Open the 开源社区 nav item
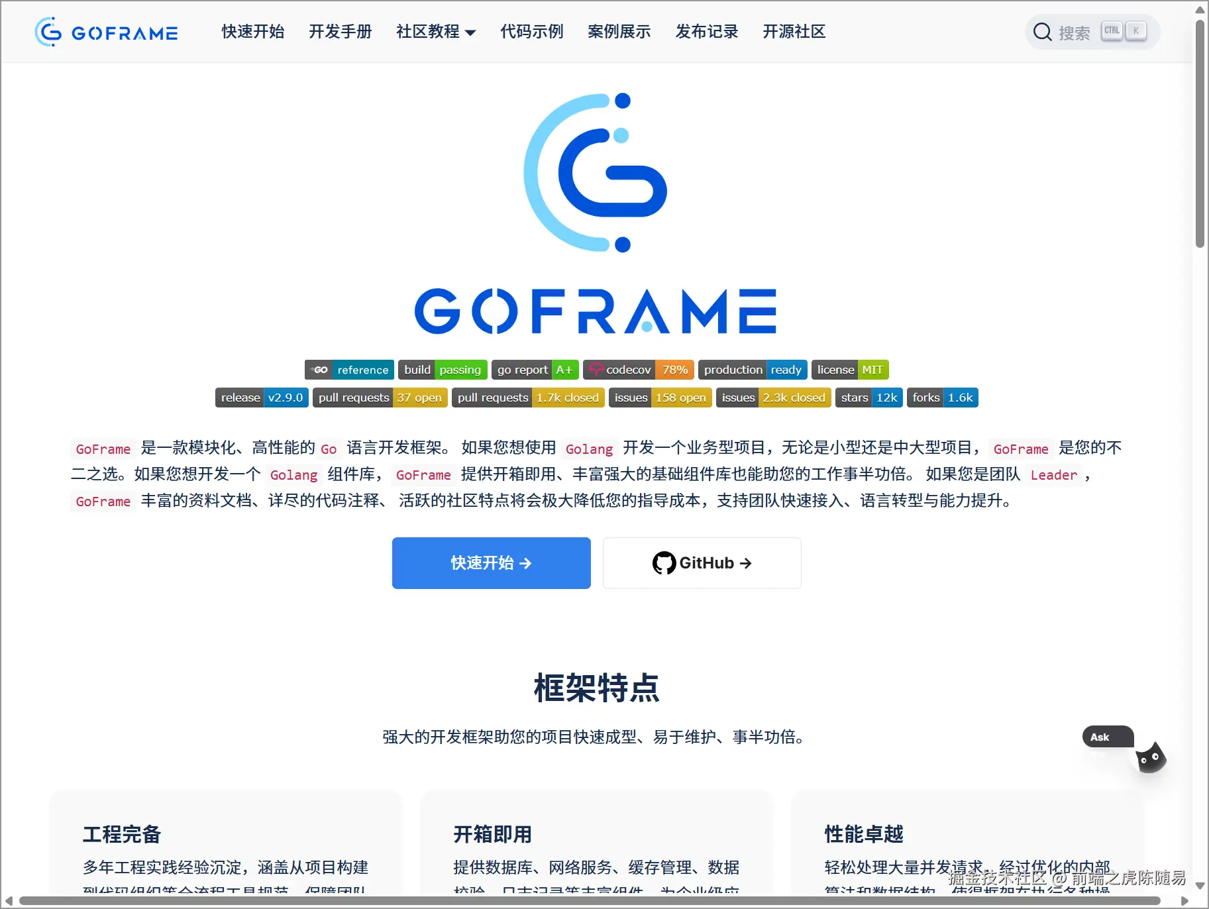The image size is (1209, 909). coord(794,32)
